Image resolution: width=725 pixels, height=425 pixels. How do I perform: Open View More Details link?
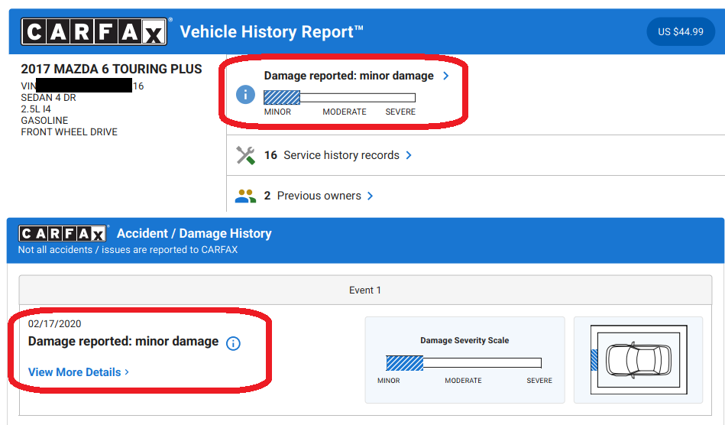point(79,372)
